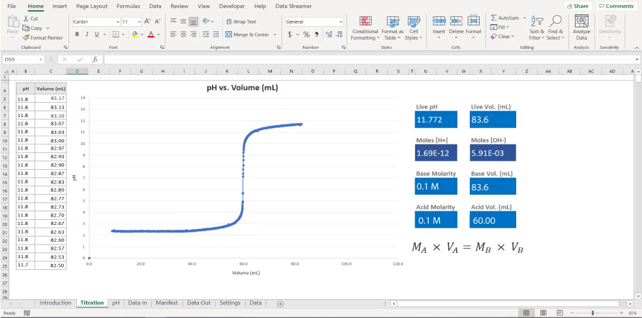Click the Format cells icon
642x318 pixels.
[473, 21]
